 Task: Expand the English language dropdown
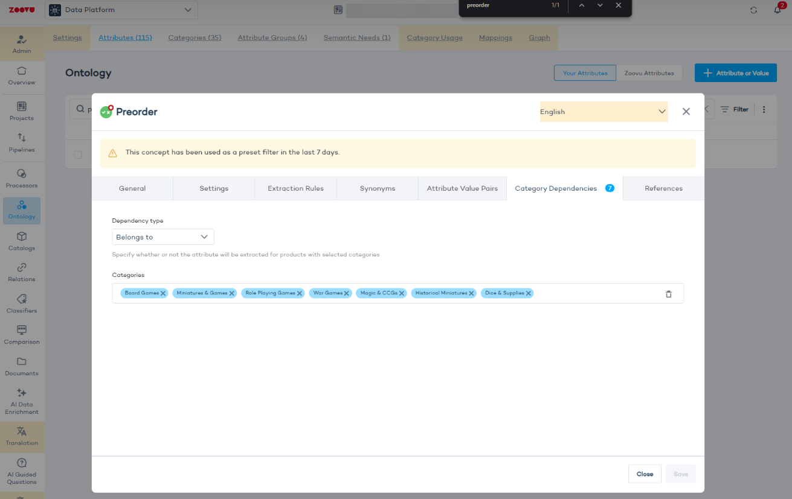point(604,112)
